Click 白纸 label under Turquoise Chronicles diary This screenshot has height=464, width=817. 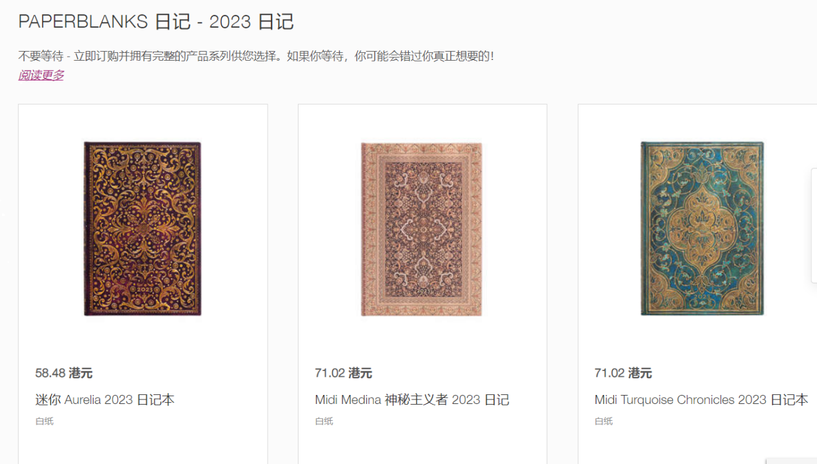pyautogui.click(x=604, y=421)
